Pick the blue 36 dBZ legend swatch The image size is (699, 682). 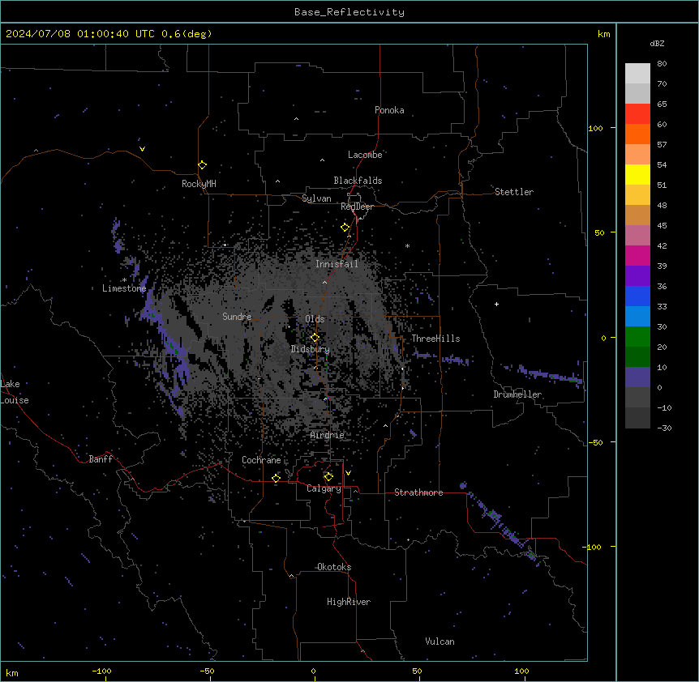tap(637, 296)
